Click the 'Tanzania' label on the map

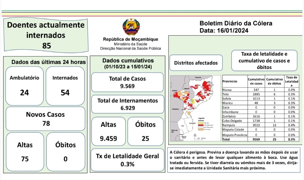[x=198, y=77]
